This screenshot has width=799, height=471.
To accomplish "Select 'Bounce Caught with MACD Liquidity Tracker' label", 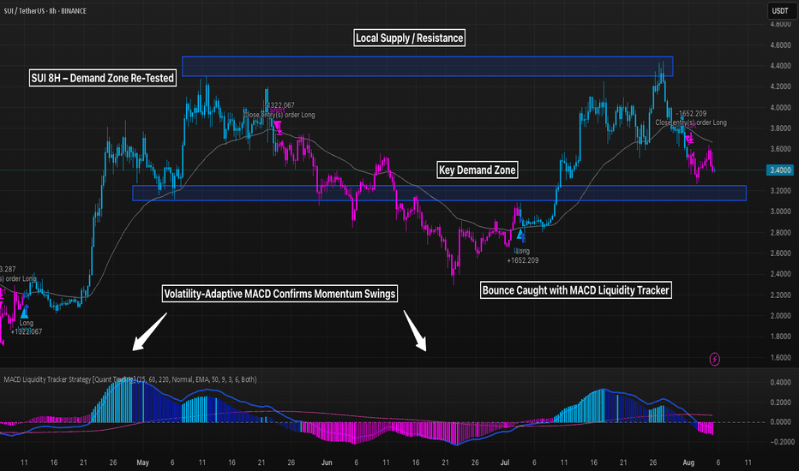I will click(576, 290).
